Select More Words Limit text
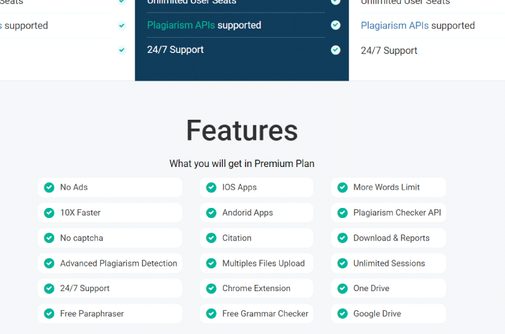 point(386,187)
